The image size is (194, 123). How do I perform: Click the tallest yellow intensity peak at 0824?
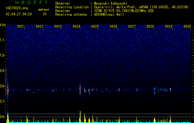point(80,117)
